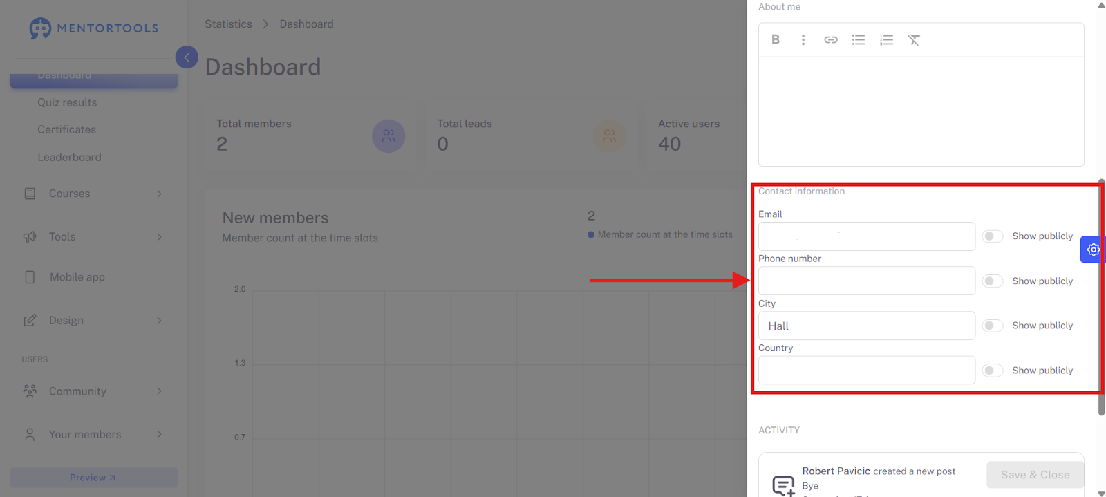Clear text formatting in the editor
Viewport: 1106px width, 497px height.
914,39
